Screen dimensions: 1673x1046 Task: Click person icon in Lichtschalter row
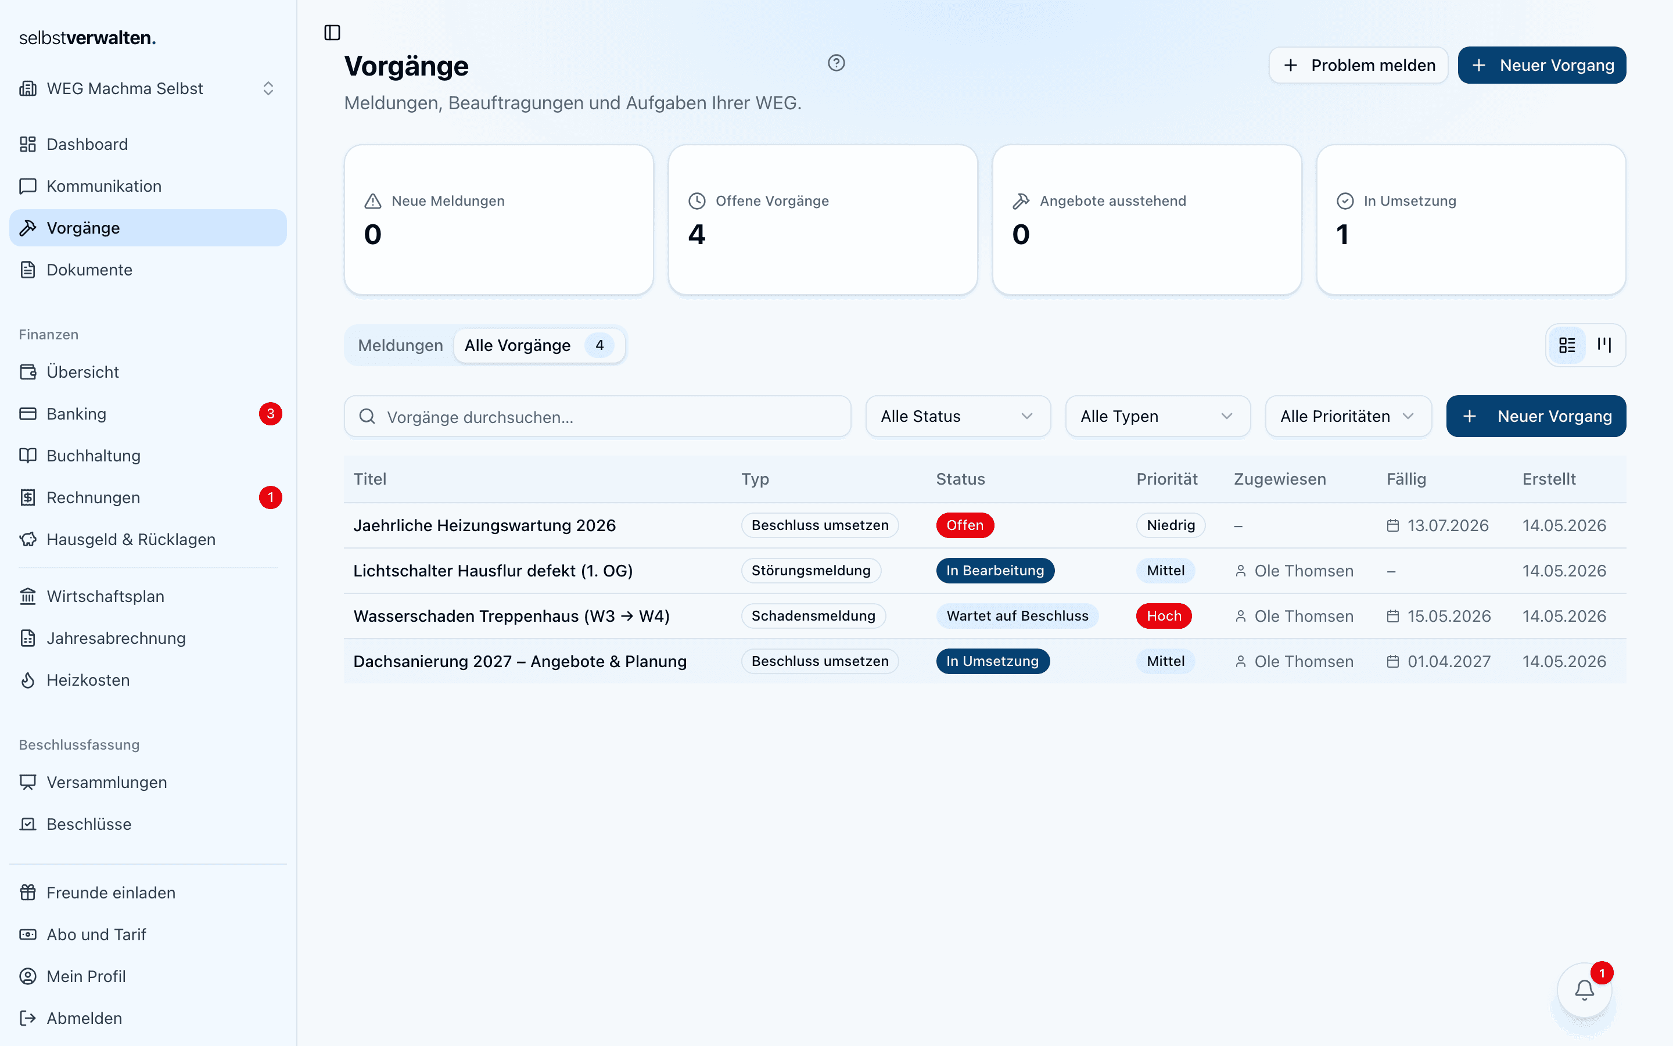pos(1241,571)
